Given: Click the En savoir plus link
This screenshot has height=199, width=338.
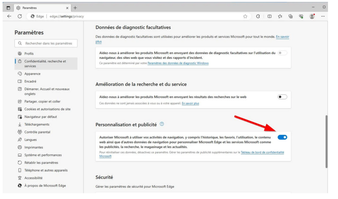Looking at the screenshot, I should pos(190,102).
